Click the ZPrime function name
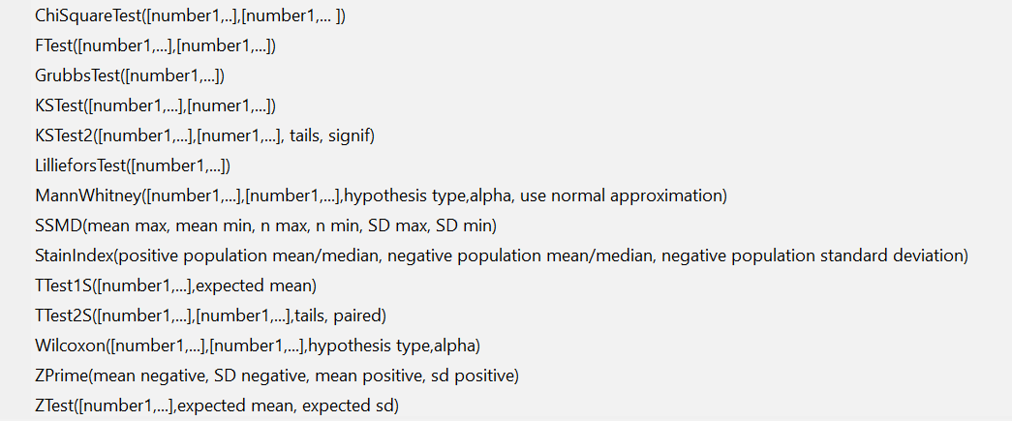Screen dimensions: 1012x421 pyautogui.click(x=60, y=376)
